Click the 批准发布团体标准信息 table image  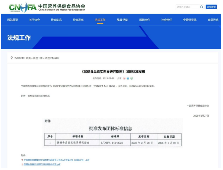[x=113, y=133]
